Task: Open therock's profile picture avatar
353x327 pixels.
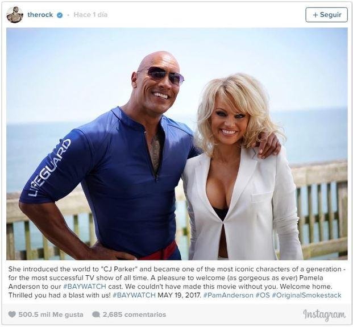Action: click(15, 15)
